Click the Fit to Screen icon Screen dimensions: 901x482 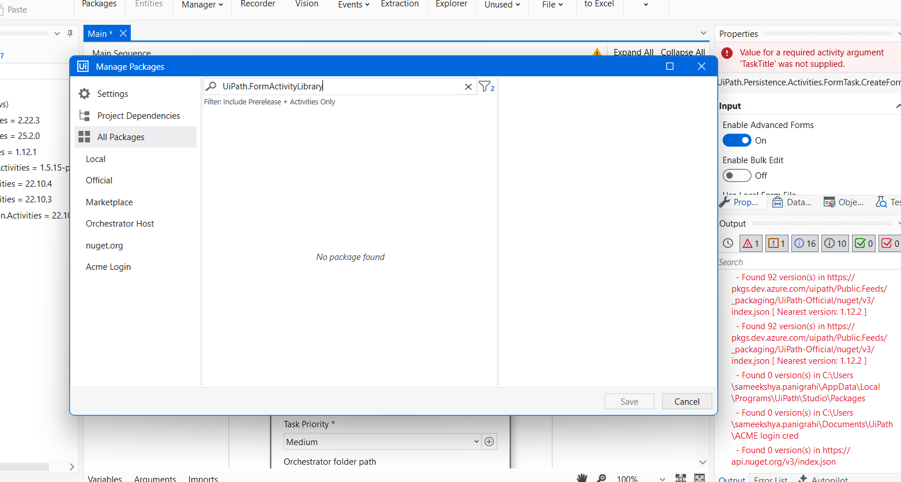click(x=681, y=478)
